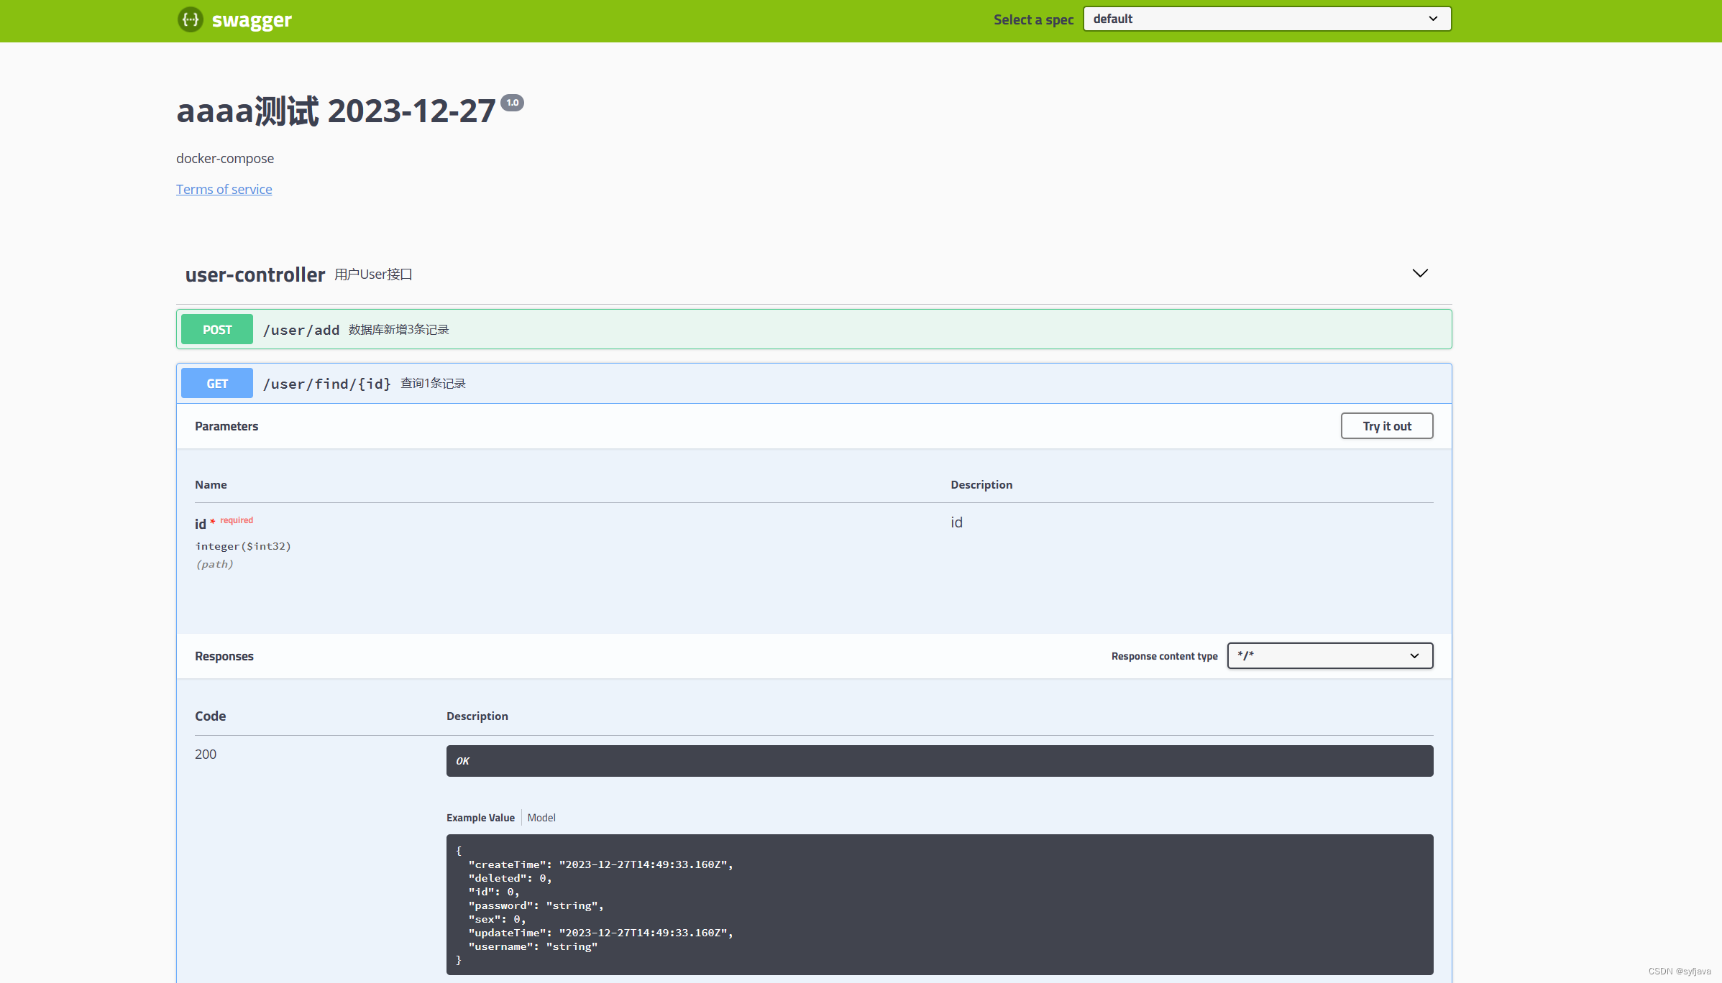Viewport: 1722px width, 983px height.
Task: Collapse the user-controller section chevron
Action: point(1419,273)
